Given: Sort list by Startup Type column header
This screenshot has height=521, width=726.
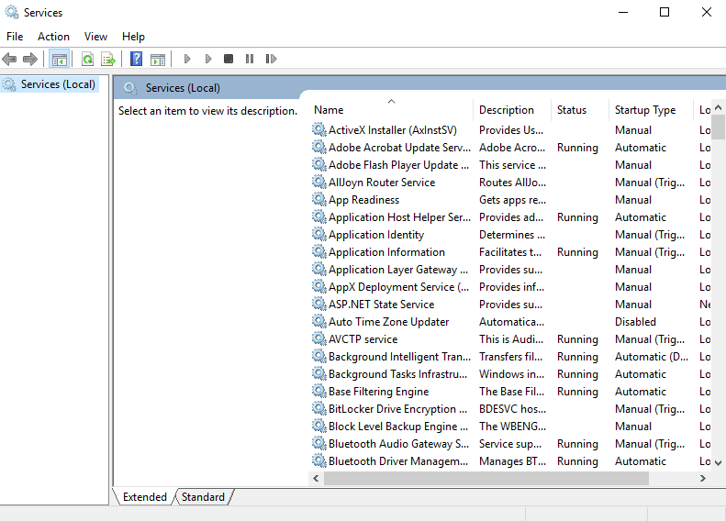Looking at the screenshot, I should [x=645, y=110].
